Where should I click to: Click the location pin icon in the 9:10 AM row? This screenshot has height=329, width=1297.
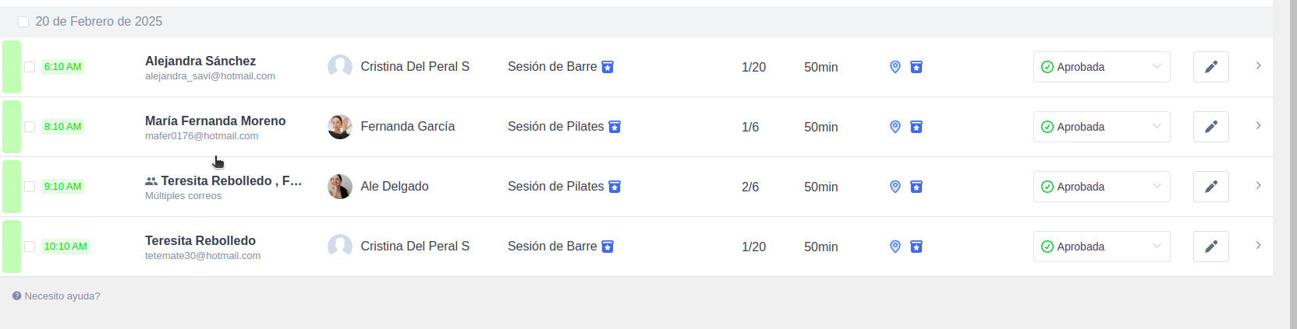895,187
